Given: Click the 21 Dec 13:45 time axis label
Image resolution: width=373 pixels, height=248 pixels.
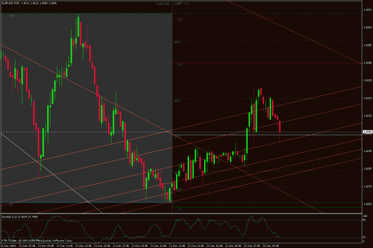Looking at the screenshot, I should [84, 246].
